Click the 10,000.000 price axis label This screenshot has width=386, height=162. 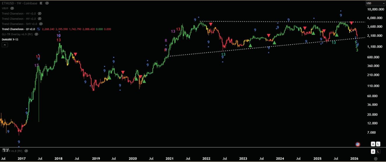click(375, 9)
